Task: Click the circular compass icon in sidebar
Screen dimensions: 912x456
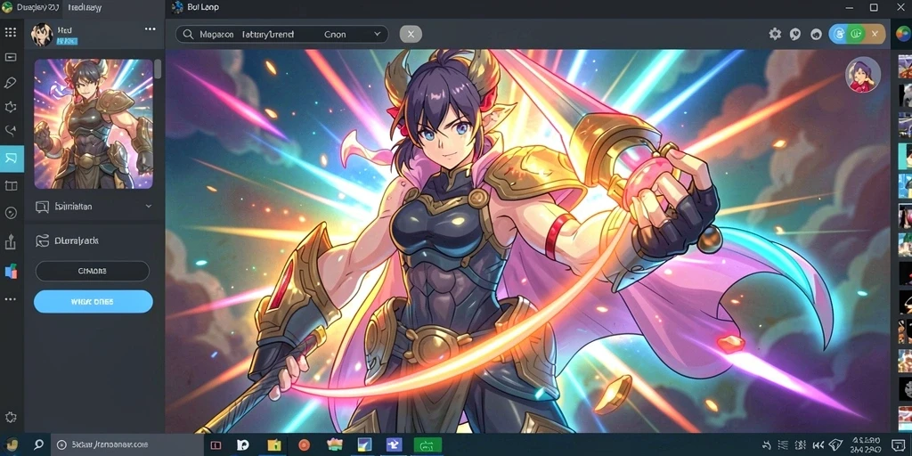Action: coord(10,213)
